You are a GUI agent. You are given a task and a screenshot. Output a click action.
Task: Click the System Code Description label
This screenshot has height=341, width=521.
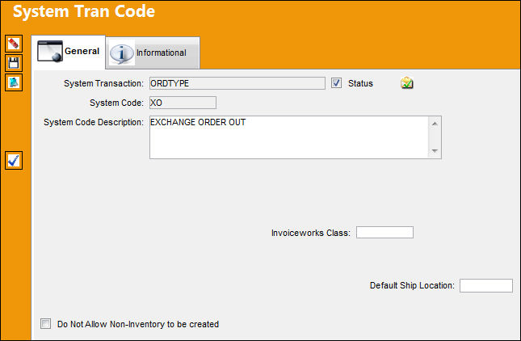click(x=94, y=122)
